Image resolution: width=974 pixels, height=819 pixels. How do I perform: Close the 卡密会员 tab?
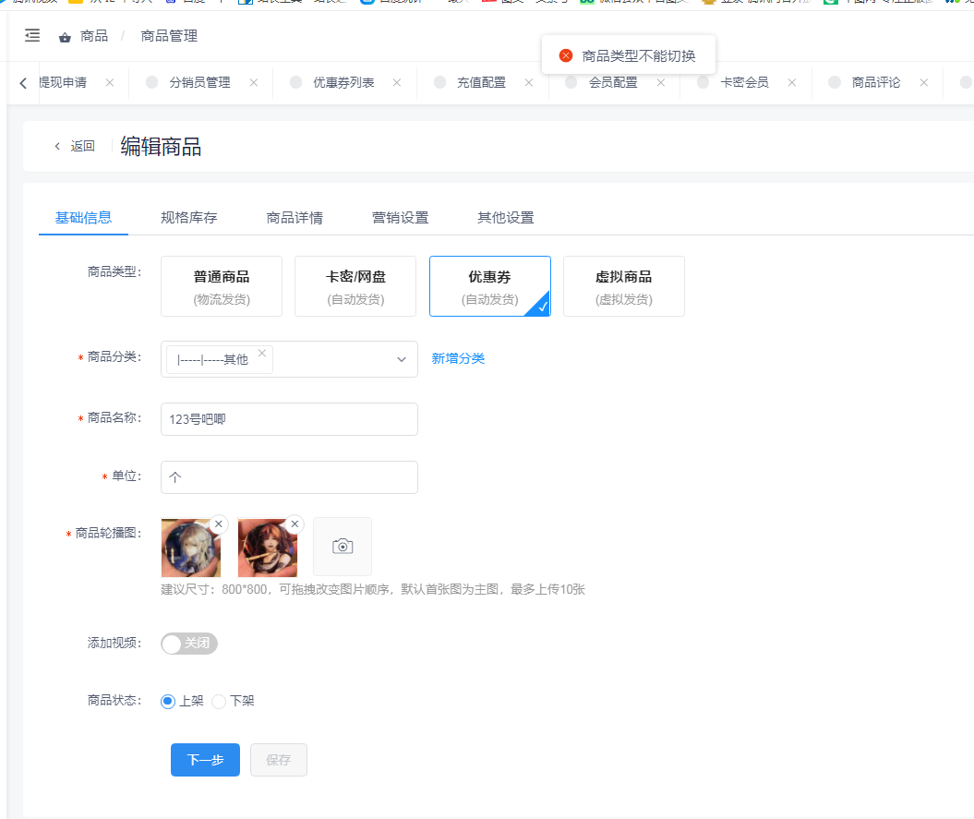pyautogui.click(x=792, y=83)
